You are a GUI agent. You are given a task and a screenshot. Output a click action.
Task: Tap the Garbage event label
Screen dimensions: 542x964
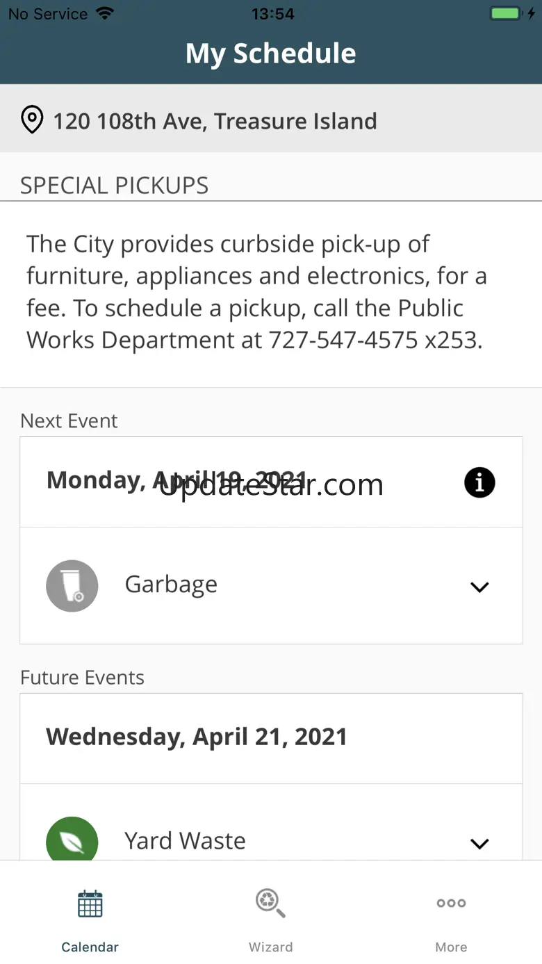pos(171,585)
